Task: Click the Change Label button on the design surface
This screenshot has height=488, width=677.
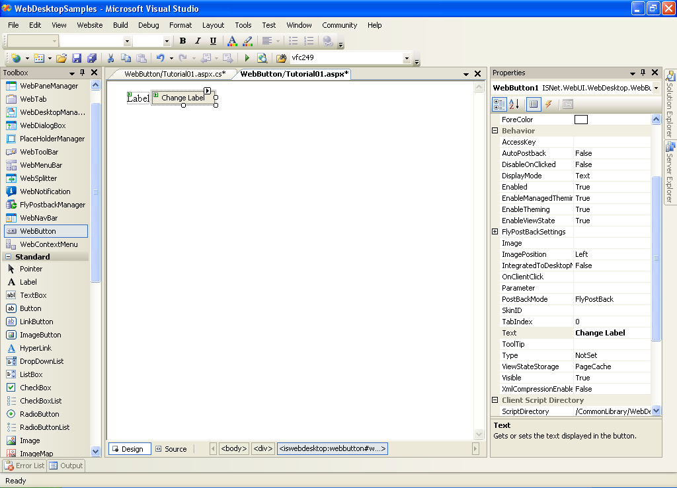Action: point(182,98)
